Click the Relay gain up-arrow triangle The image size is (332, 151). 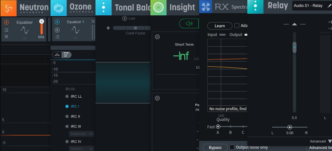tap(294, 24)
